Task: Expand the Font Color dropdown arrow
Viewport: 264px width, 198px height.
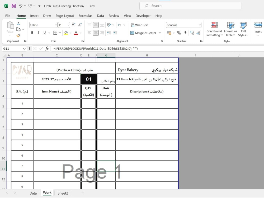Action: (81, 33)
